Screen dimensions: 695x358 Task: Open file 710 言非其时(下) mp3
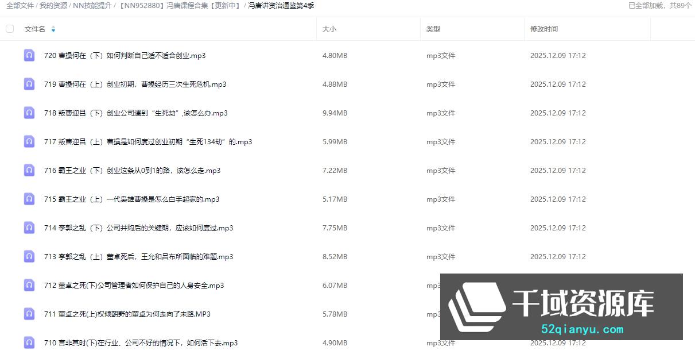point(141,343)
